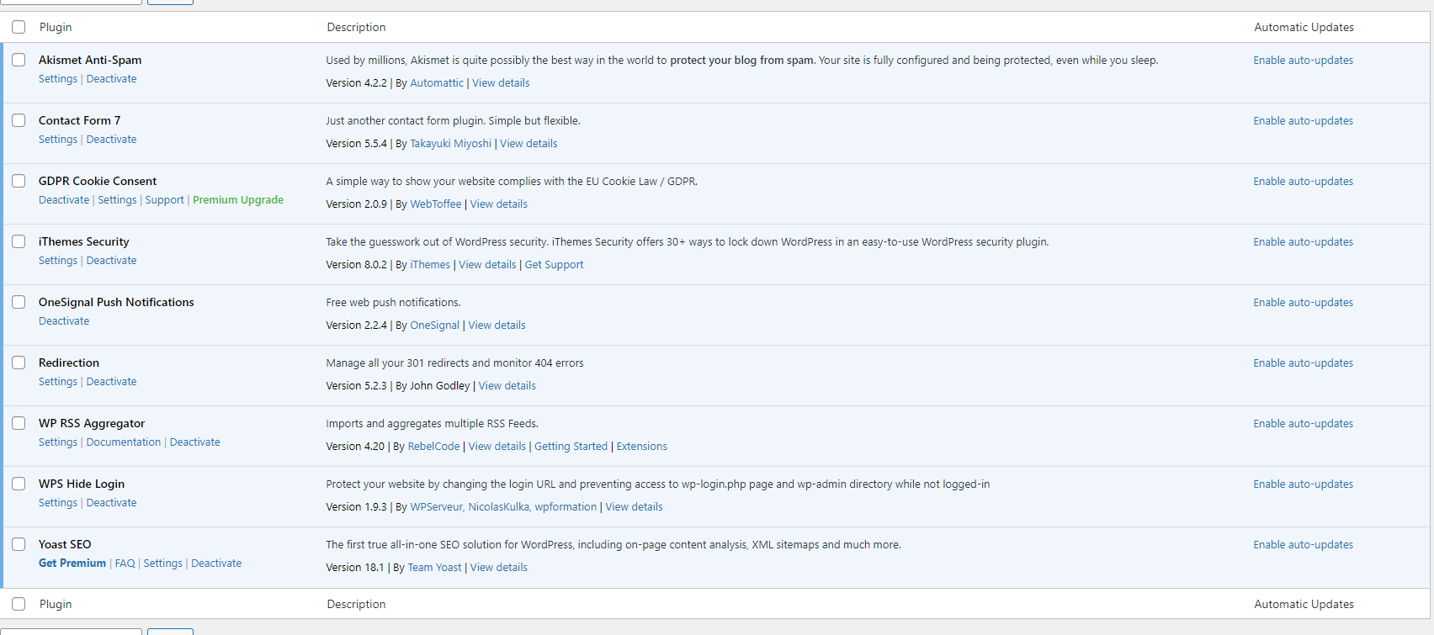Image resolution: width=1434 pixels, height=635 pixels.
Task: Open the OneSignal author link
Action: coord(435,325)
